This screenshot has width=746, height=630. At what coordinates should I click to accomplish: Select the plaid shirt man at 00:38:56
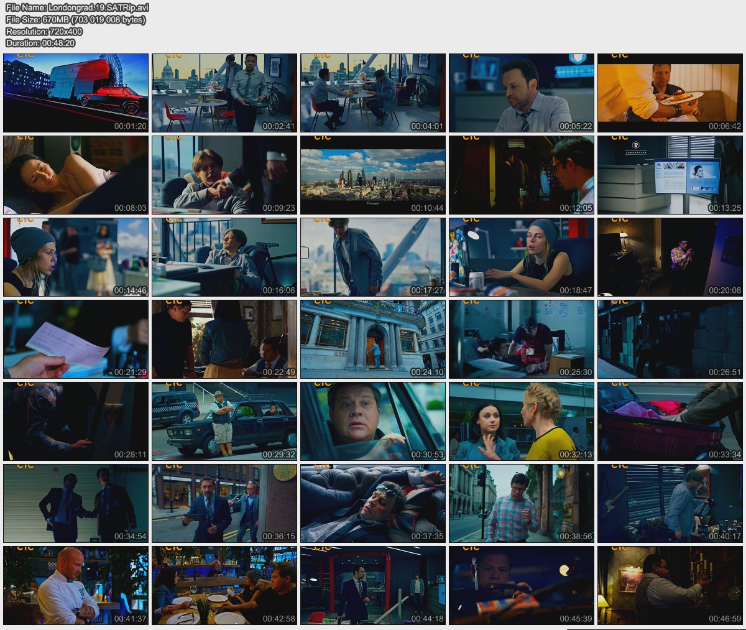pos(522,503)
